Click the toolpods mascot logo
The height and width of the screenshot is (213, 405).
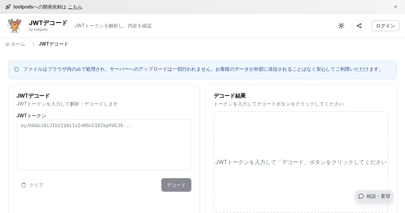[14, 26]
